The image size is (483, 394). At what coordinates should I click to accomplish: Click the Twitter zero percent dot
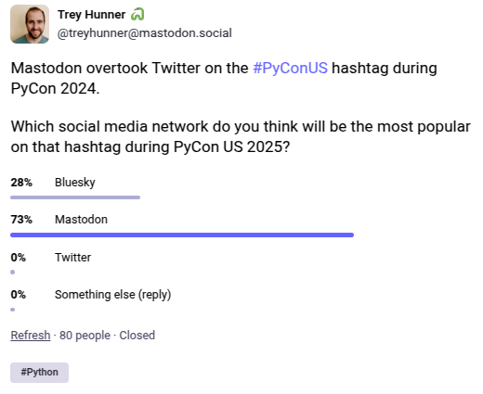point(12,272)
